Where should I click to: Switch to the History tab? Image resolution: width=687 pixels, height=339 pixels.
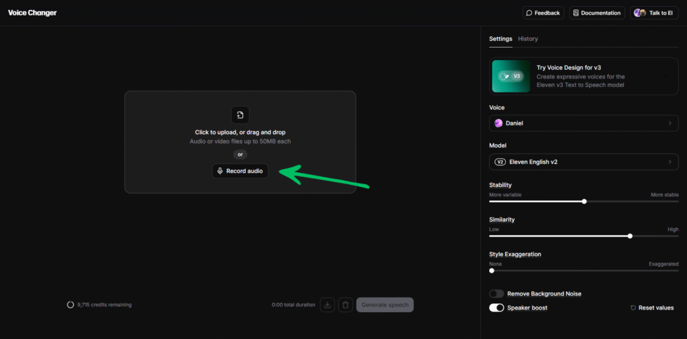point(528,39)
